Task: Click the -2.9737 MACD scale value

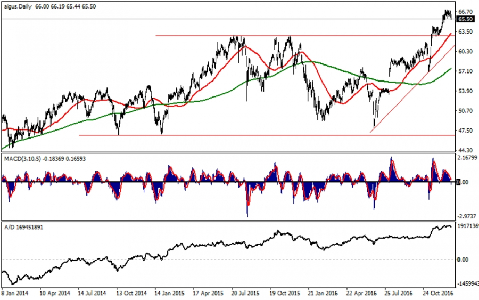Action: pos(467,216)
